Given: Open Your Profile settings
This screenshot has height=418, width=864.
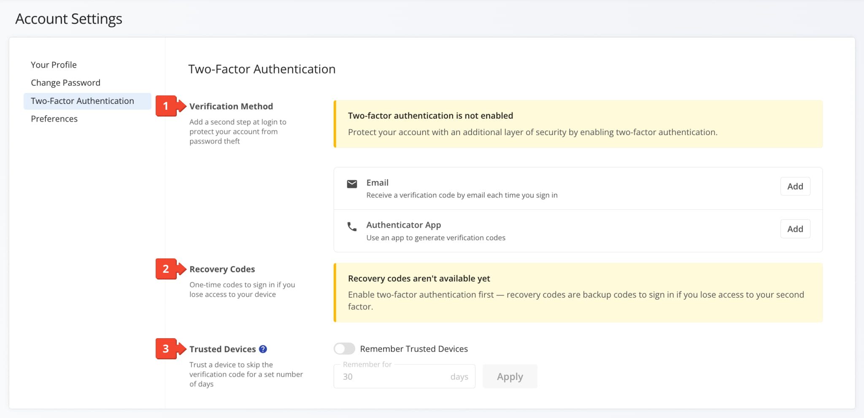Looking at the screenshot, I should pyautogui.click(x=54, y=65).
